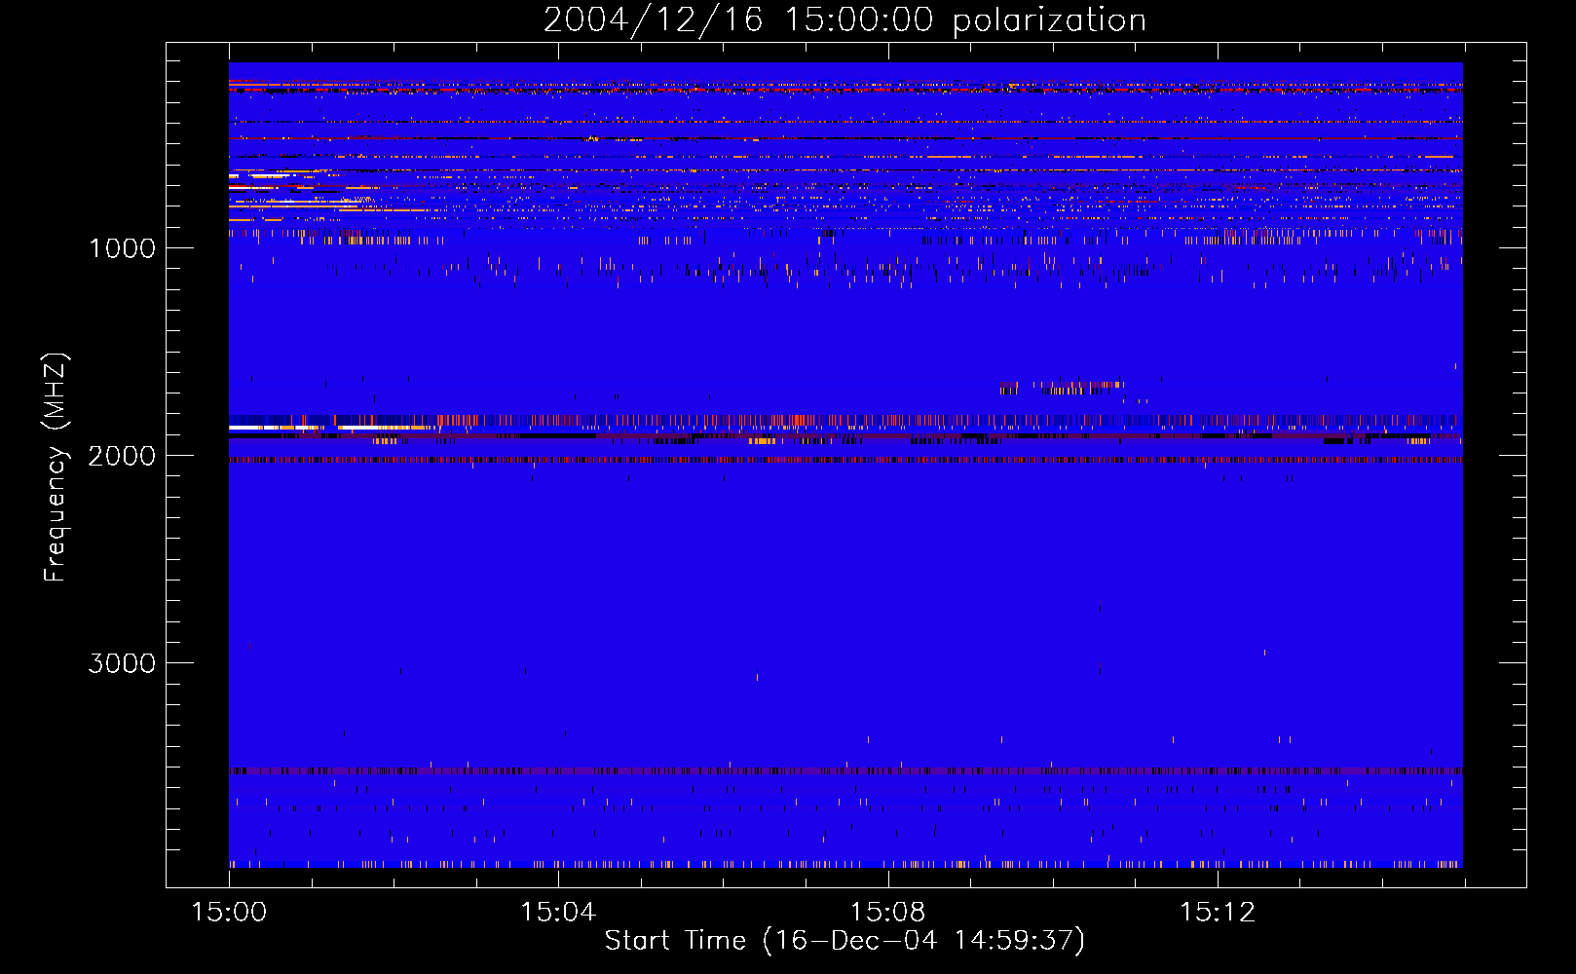Click the "Start Time (16-Dec-04 14:59:37)" label
The width and height of the screenshot is (1576, 974).
click(844, 941)
